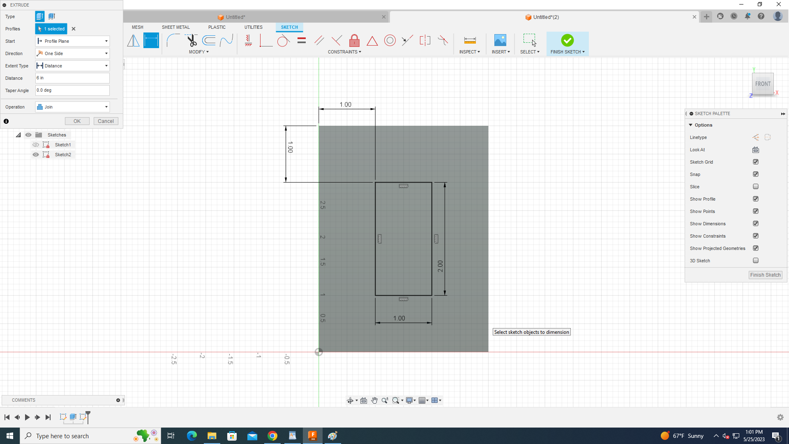
Task: Select the Equal constraint icon
Action: click(x=302, y=40)
